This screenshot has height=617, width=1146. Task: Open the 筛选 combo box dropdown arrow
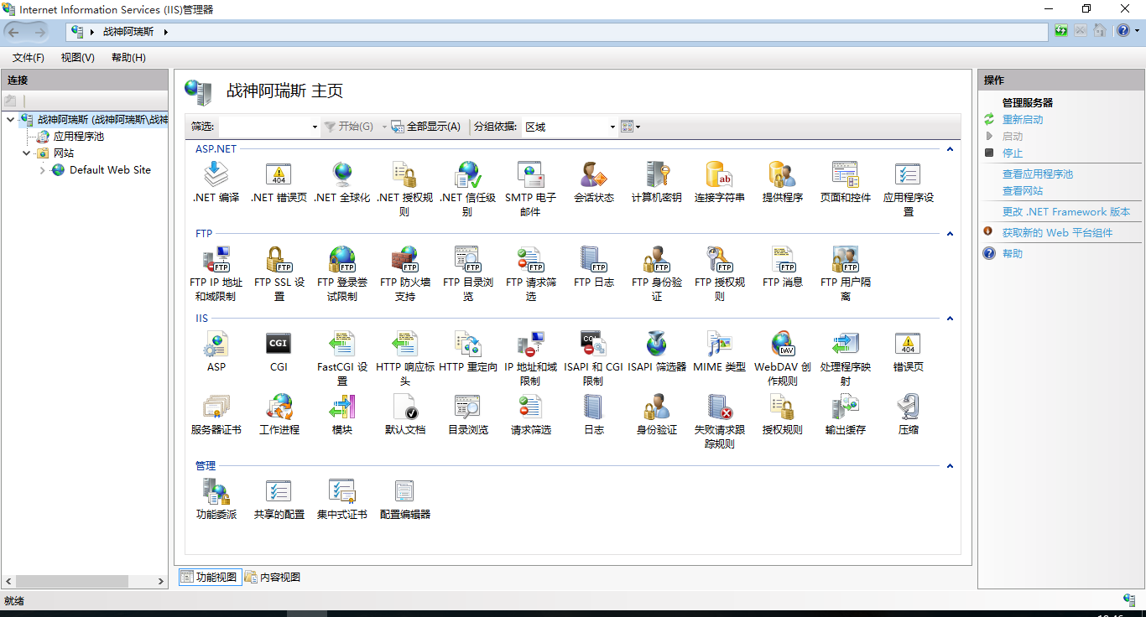315,127
